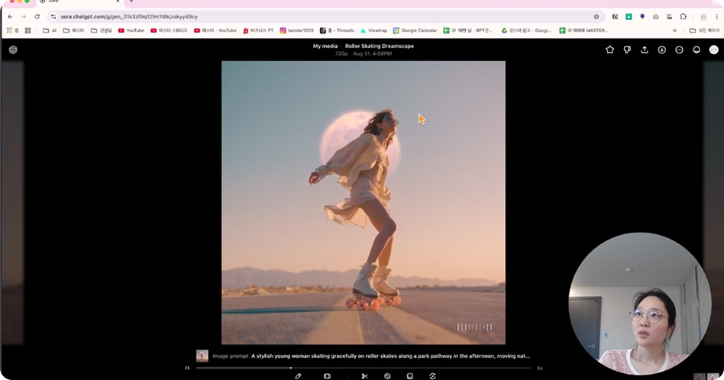Click the share upload icon

645,50
